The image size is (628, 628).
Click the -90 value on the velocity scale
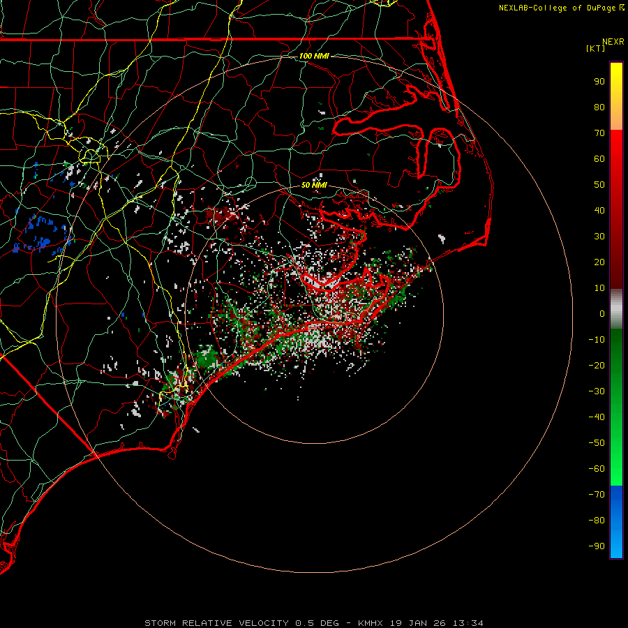(x=597, y=546)
